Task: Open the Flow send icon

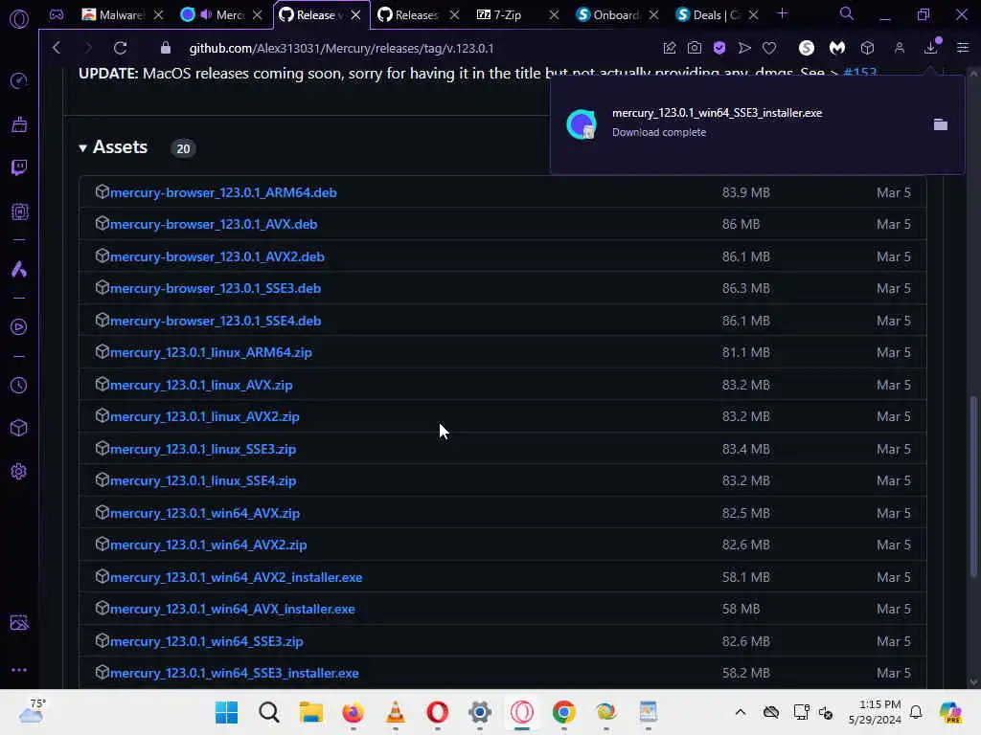Action: tap(744, 48)
